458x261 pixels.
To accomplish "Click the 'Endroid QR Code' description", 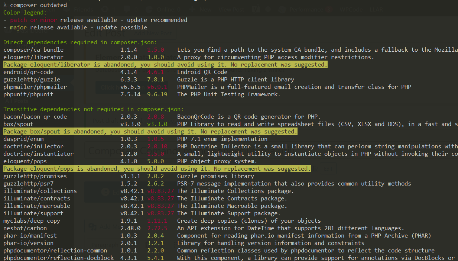I will [x=202, y=72].
